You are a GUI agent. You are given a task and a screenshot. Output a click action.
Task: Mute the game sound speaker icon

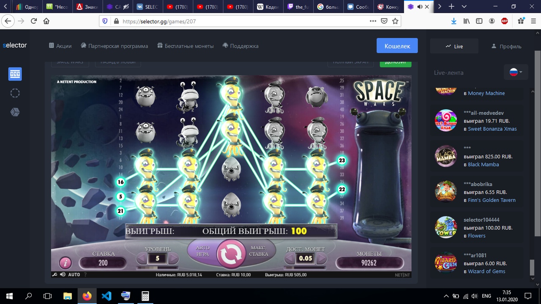pos(63,274)
